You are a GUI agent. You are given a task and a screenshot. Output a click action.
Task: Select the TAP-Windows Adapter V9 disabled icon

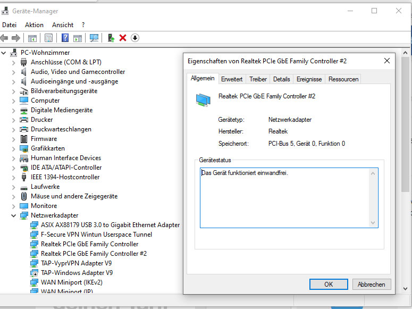point(34,273)
